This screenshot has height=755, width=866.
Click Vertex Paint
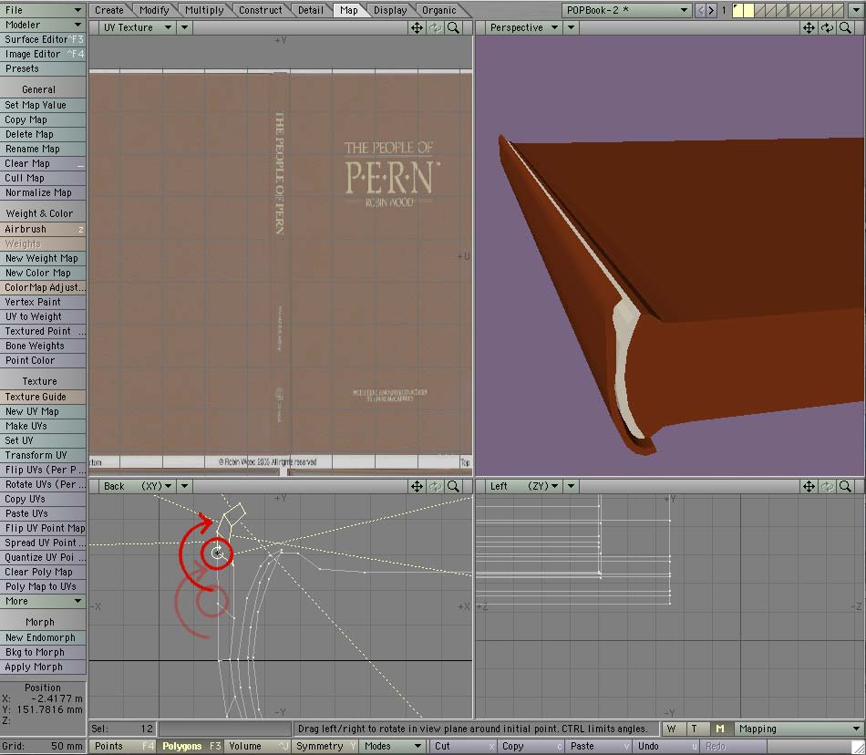point(43,302)
